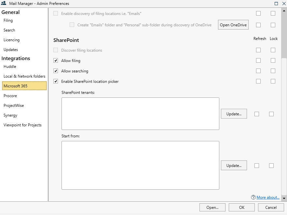The height and width of the screenshot is (215, 287).
Task: Open the Huddle integration settings
Action: point(10,67)
